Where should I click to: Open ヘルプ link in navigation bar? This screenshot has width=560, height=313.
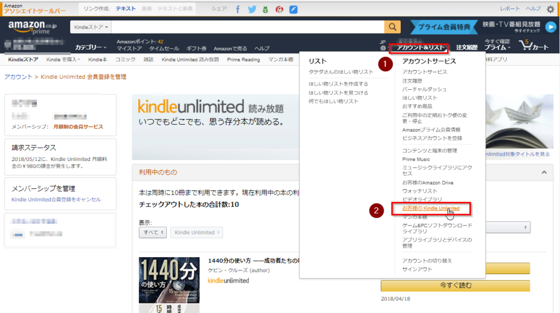(262, 49)
